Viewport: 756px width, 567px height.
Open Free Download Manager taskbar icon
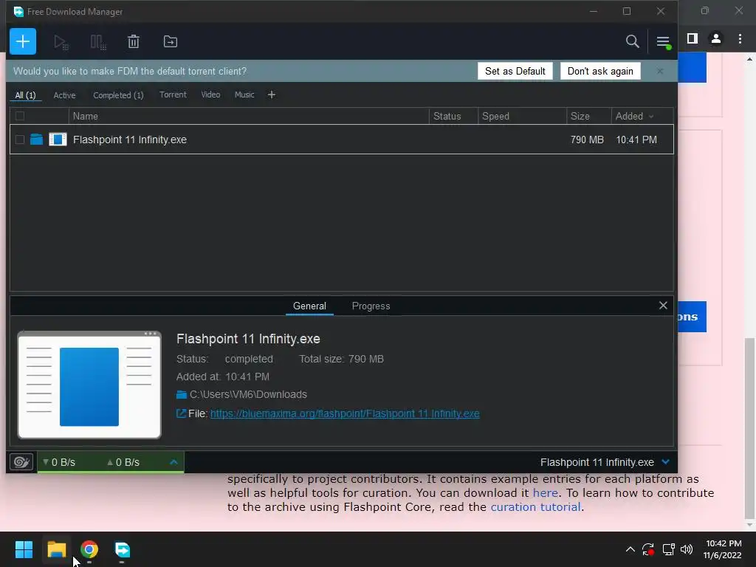click(122, 549)
